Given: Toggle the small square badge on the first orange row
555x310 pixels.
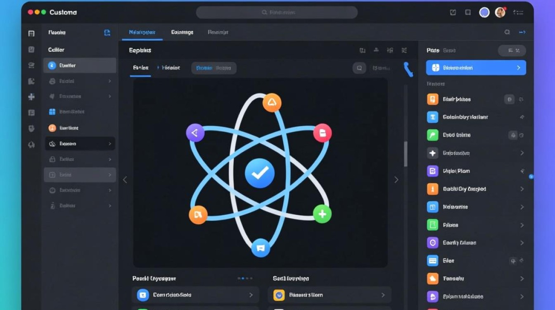Looking at the screenshot, I should (x=509, y=99).
